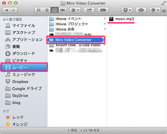Select the Miro Video Converter folder
The height and width of the screenshot is (134, 167).
click(x=75, y=40)
